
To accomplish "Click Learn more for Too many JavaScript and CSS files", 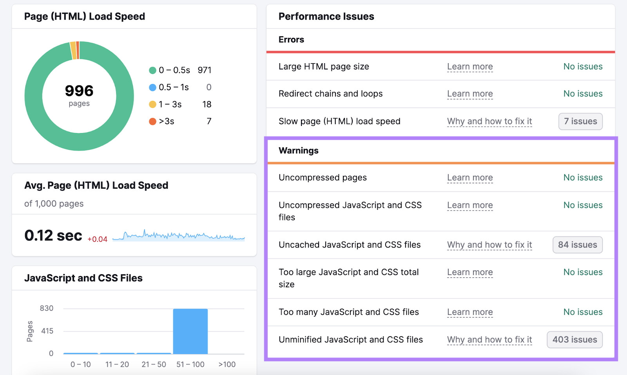I will (x=470, y=312).
